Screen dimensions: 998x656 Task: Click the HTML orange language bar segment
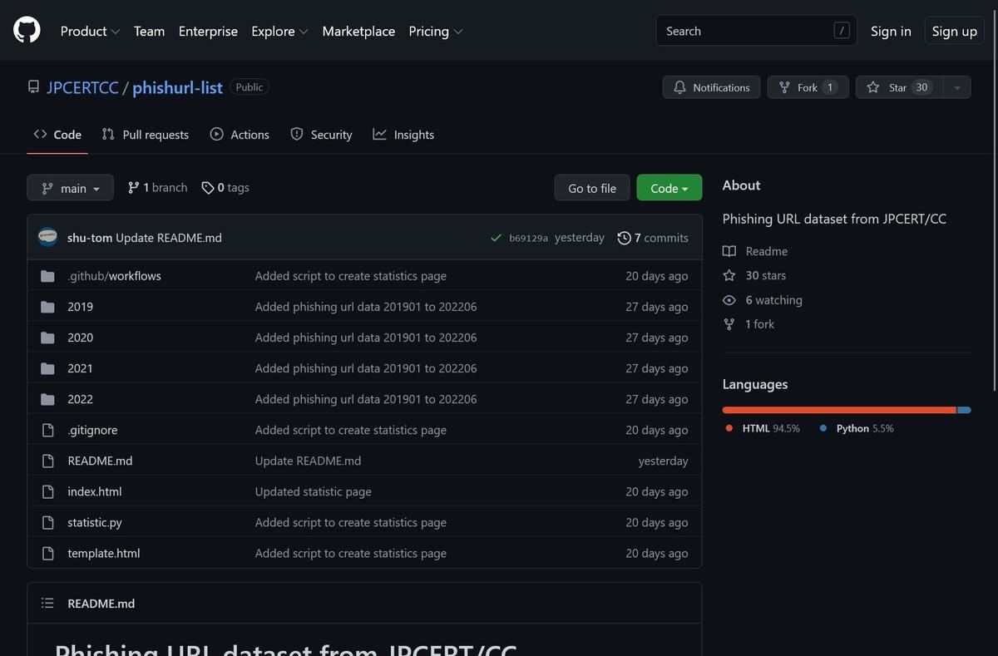pos(839,410)
